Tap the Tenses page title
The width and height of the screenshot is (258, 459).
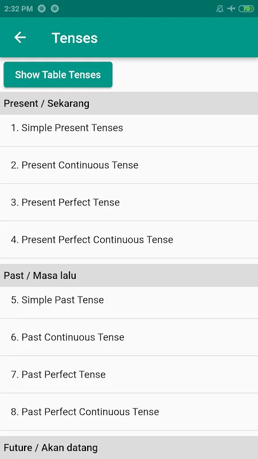75,38
